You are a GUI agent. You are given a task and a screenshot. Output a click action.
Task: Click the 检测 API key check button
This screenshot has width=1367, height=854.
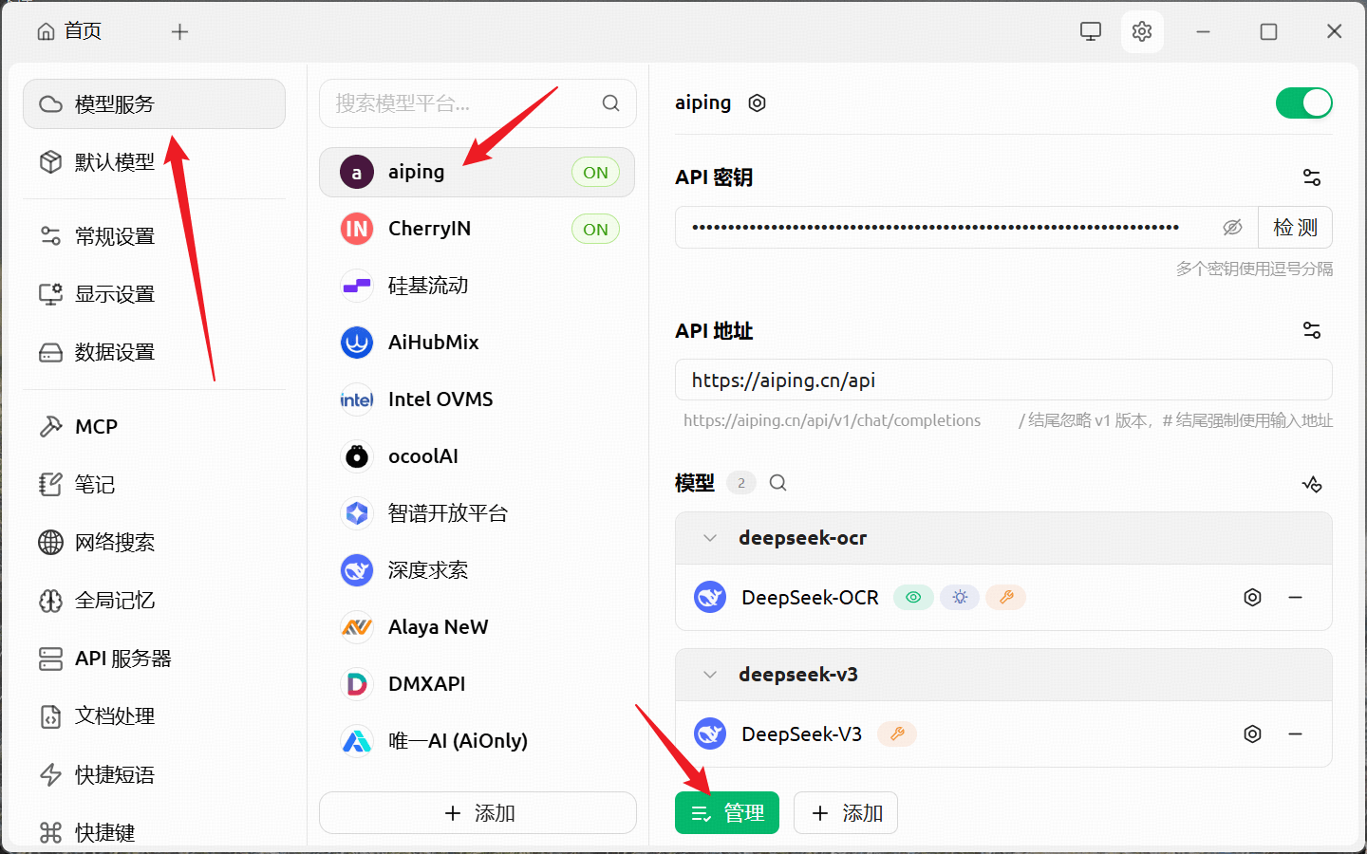[x=1295, y=228]
